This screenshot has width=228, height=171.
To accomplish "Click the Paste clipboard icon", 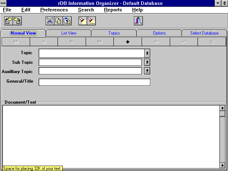I will tap(67, 21).
